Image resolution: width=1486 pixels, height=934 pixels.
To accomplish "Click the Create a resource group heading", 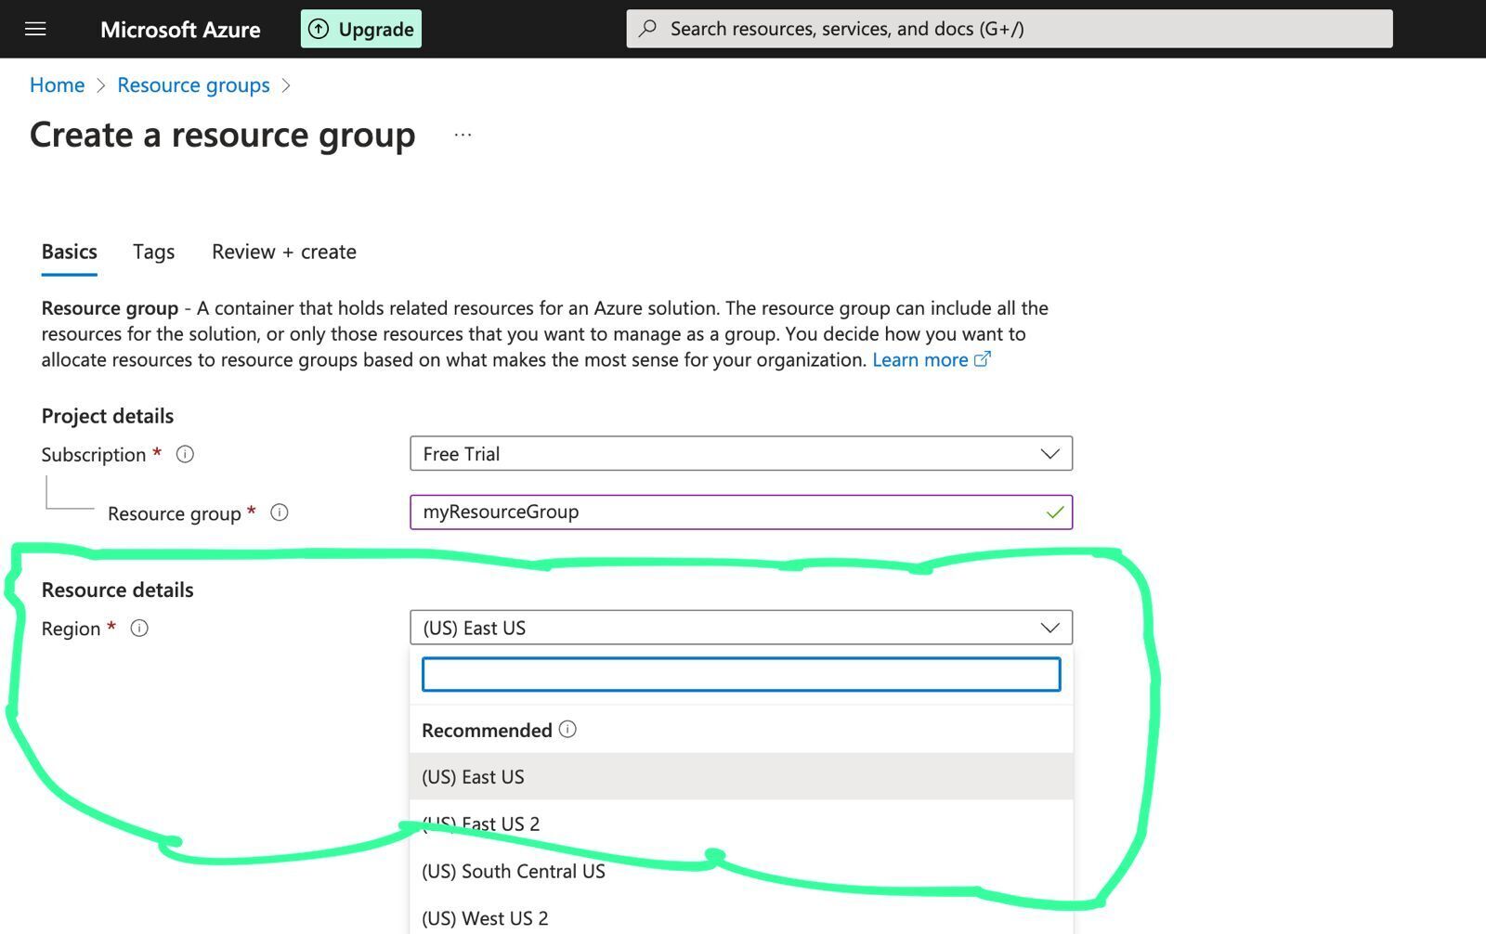I will pos(223,136).
